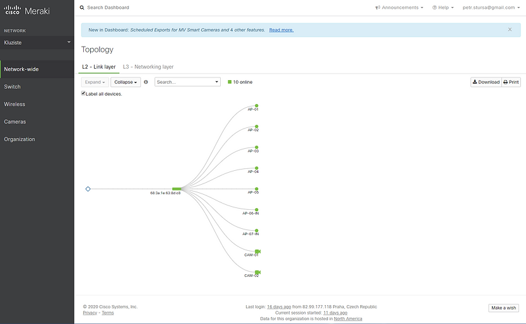Click the 11 days ago link
Image resolution: width=526 pixels, height=324 pixels.
point(335,313)
